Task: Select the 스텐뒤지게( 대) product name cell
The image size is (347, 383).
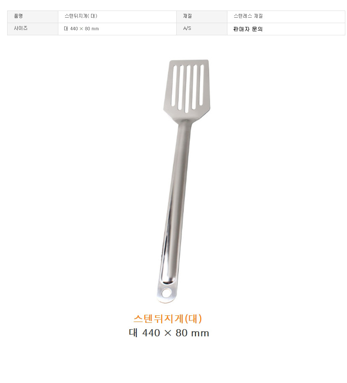Action: tap(117, 16)
